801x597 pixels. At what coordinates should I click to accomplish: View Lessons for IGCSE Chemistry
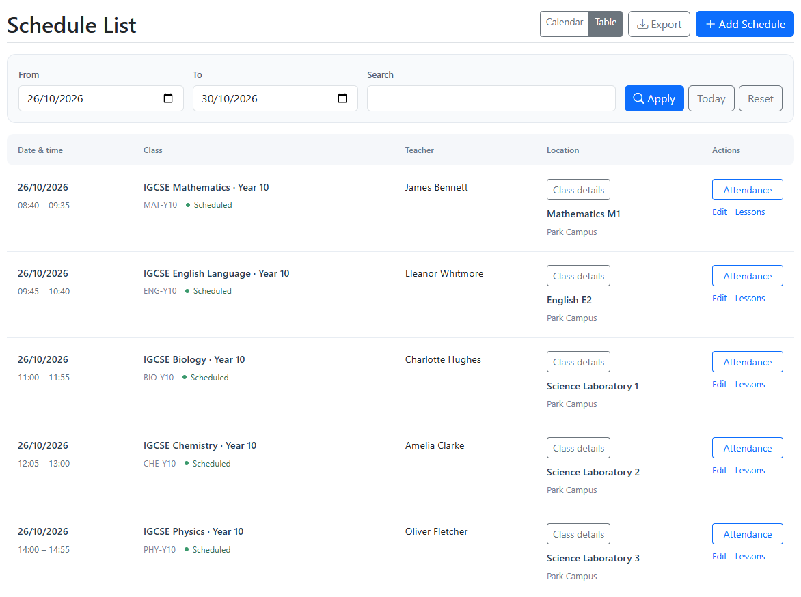750,471
